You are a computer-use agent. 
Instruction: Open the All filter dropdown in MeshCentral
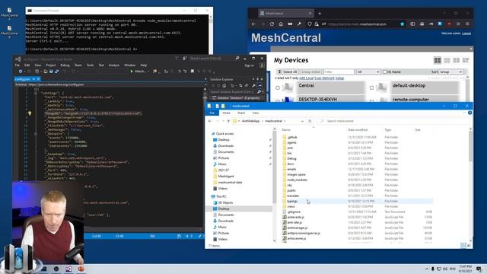tap(368, 72)
